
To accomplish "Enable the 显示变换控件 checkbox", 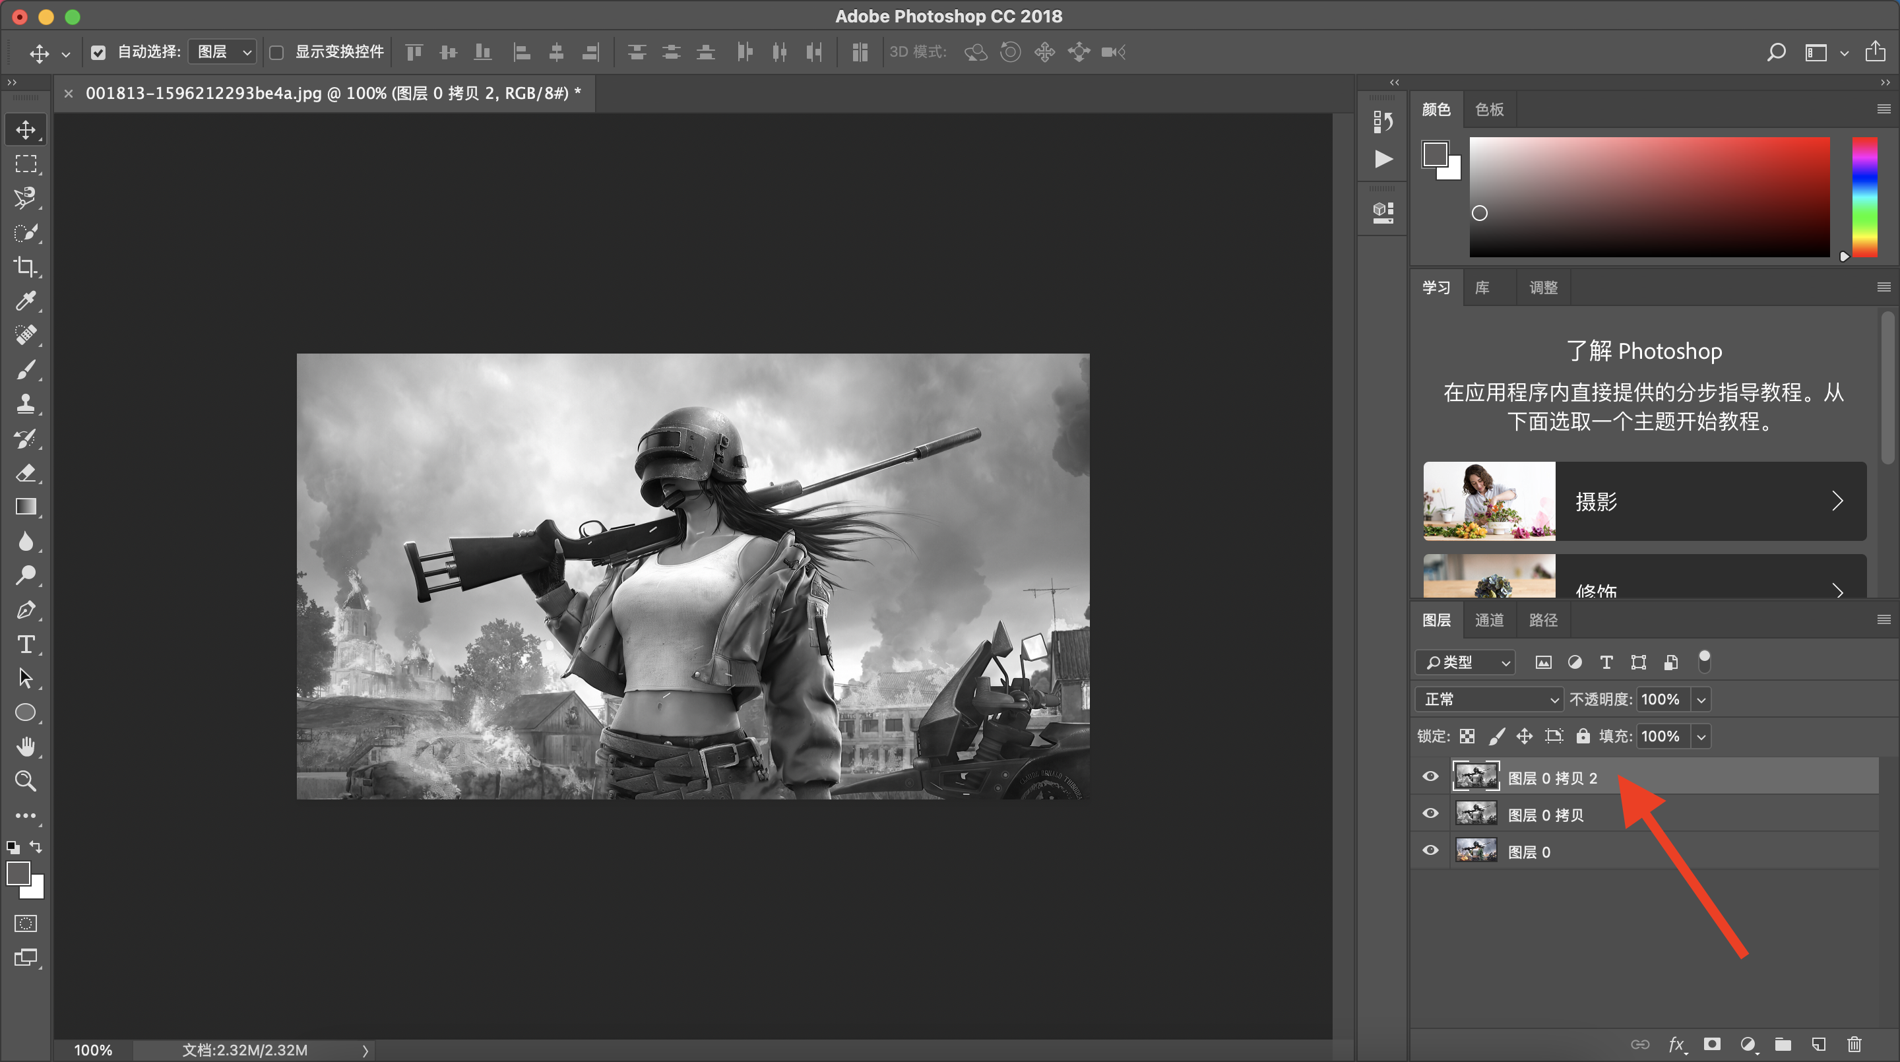I will pyautogui.click(x=276, y=52).
